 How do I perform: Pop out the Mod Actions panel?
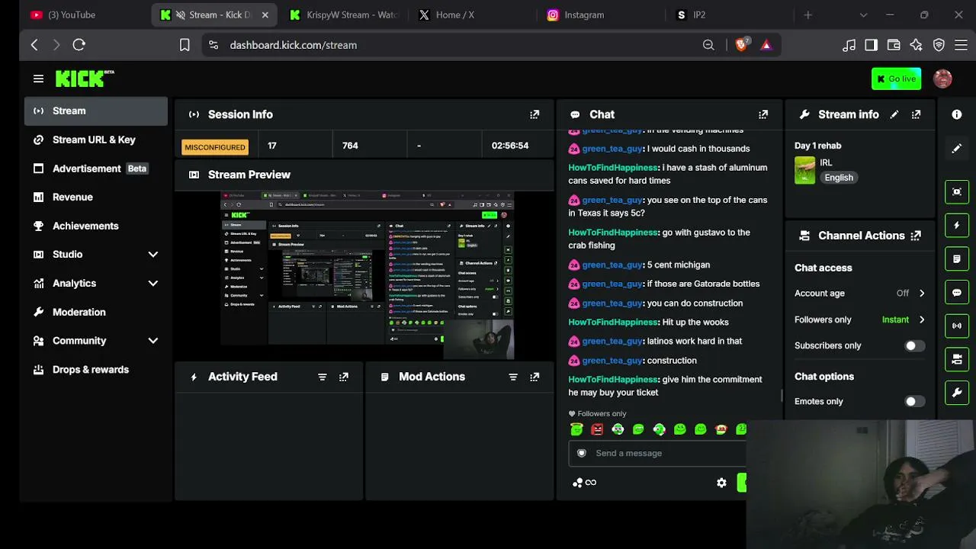tap(535, 377)
